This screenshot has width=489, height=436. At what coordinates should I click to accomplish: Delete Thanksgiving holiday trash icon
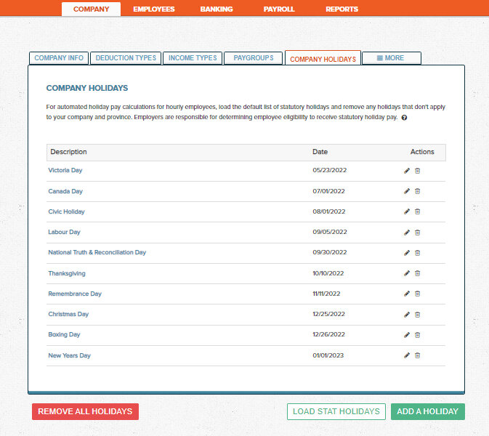pos(417,273)
